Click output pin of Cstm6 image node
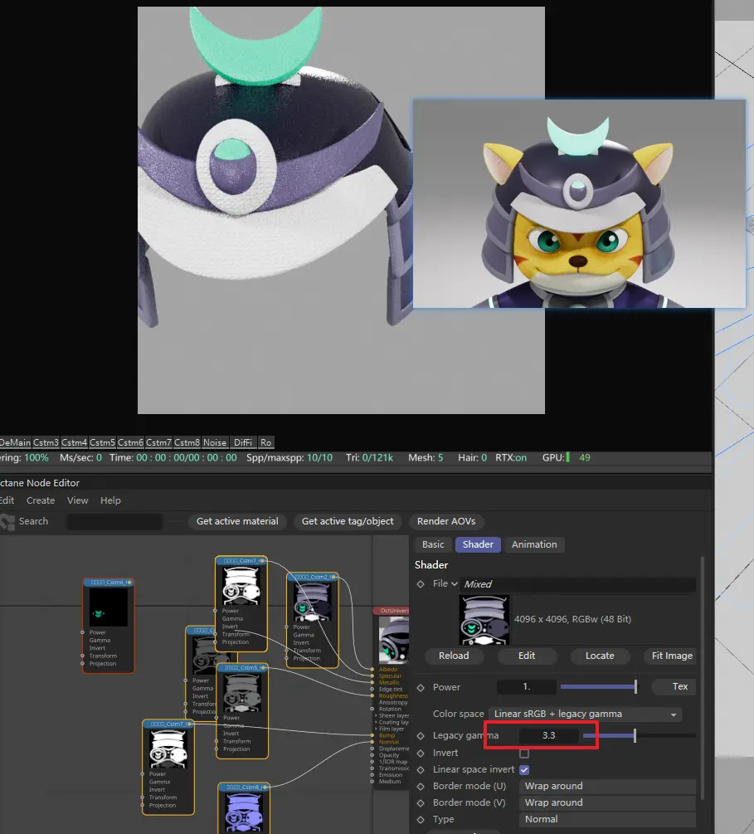Screen dimensions: 754x834 [129, 583]
